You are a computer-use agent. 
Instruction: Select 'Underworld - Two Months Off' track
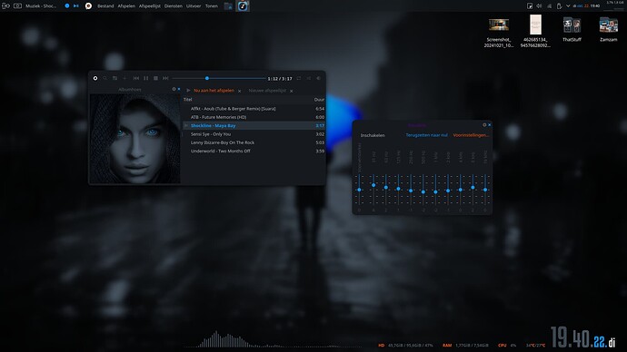254,151
